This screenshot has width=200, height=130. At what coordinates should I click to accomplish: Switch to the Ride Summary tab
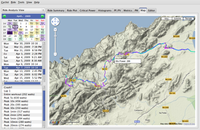tap(56, 11)
